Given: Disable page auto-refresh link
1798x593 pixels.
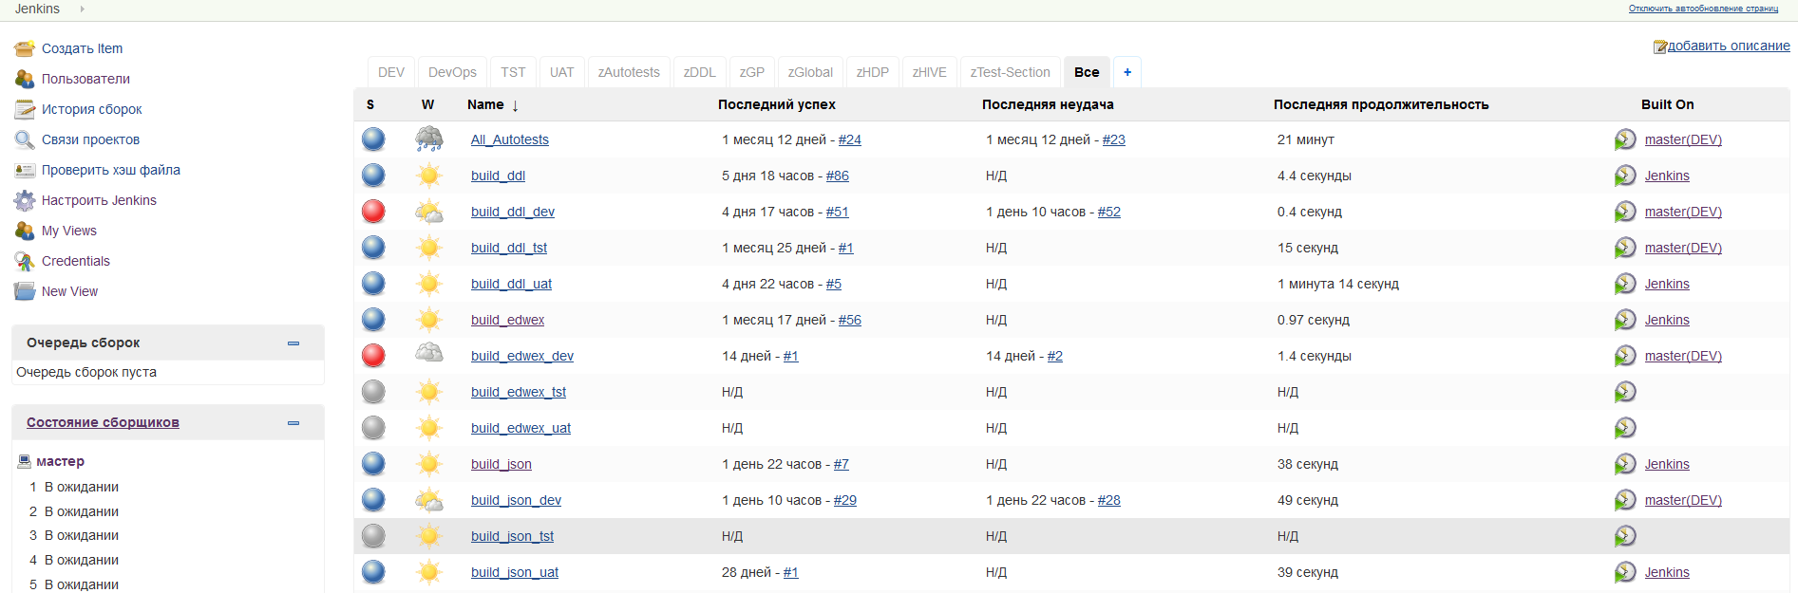Looking at the screenshot, I should coord(1703,9).
